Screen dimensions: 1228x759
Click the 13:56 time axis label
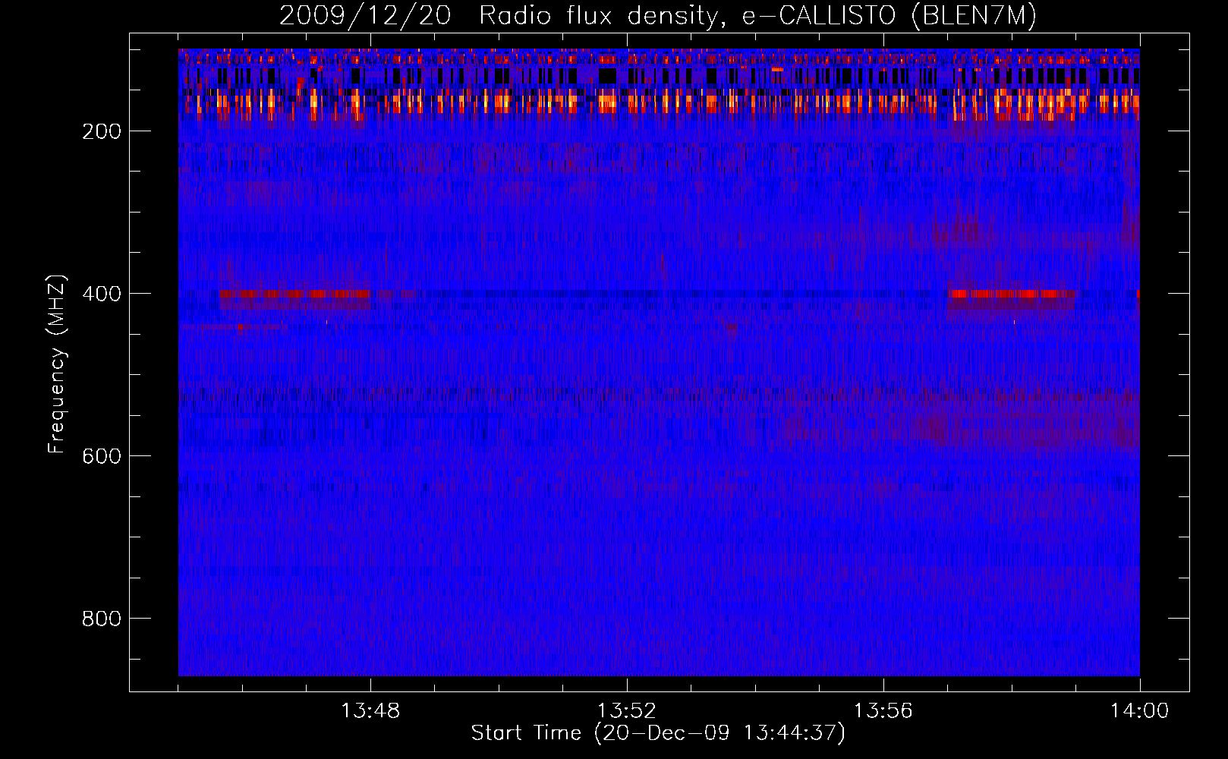(883, 711)
